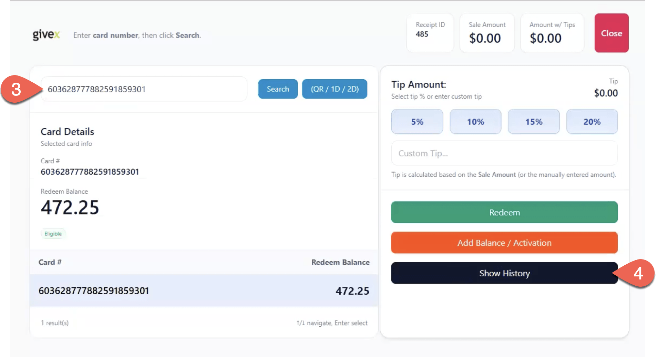This screenshot has height=357, width=658.
Task: Open Show History for the card
Action: click(x=504, y=273)
